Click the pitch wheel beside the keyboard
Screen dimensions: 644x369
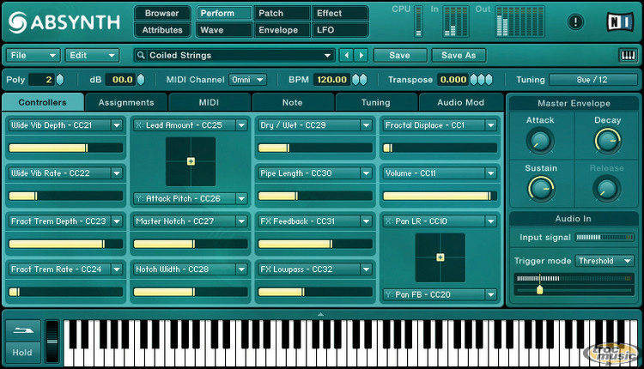tap(52, 342)
